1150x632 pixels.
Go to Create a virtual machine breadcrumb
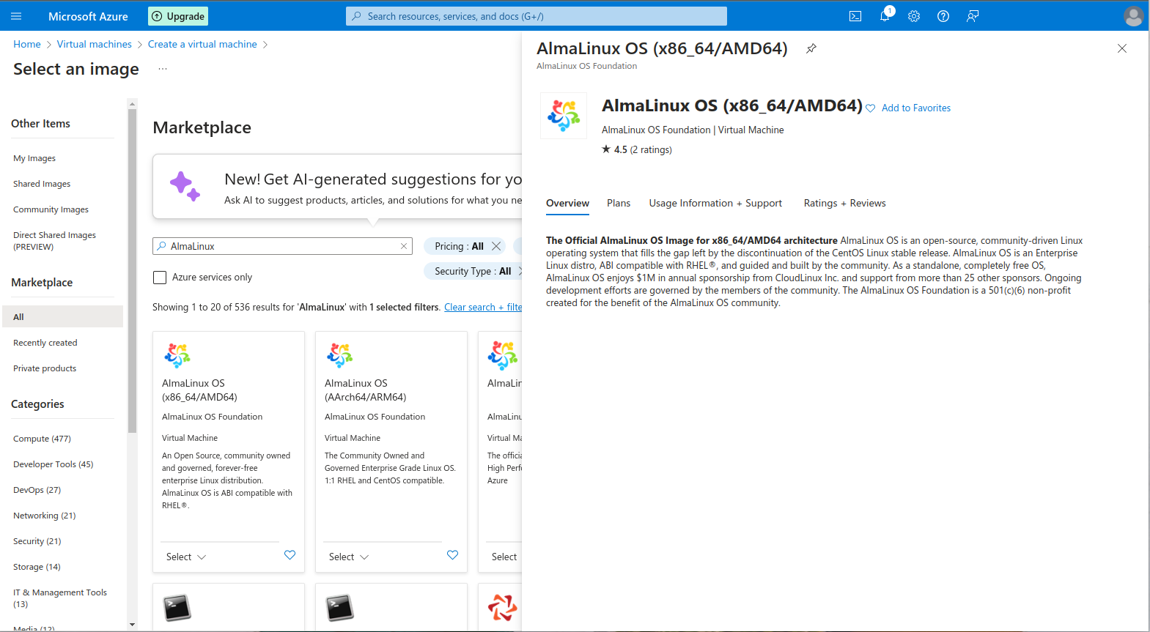tap(202, 45)
